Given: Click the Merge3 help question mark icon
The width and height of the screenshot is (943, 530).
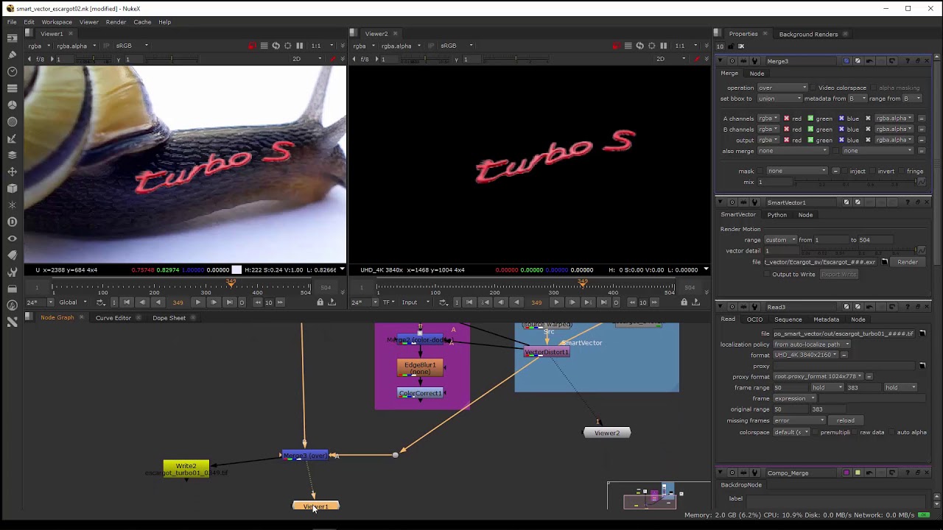Looking at the screenshot, I should [908, 61].
